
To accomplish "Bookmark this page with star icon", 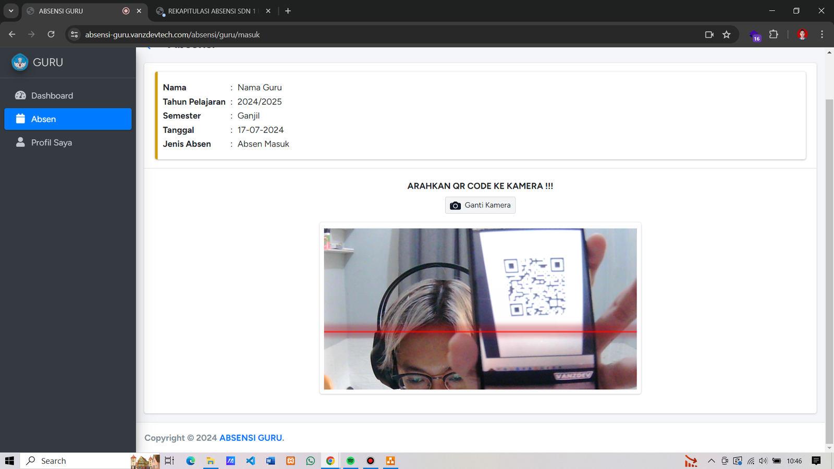I will [727, 34].
